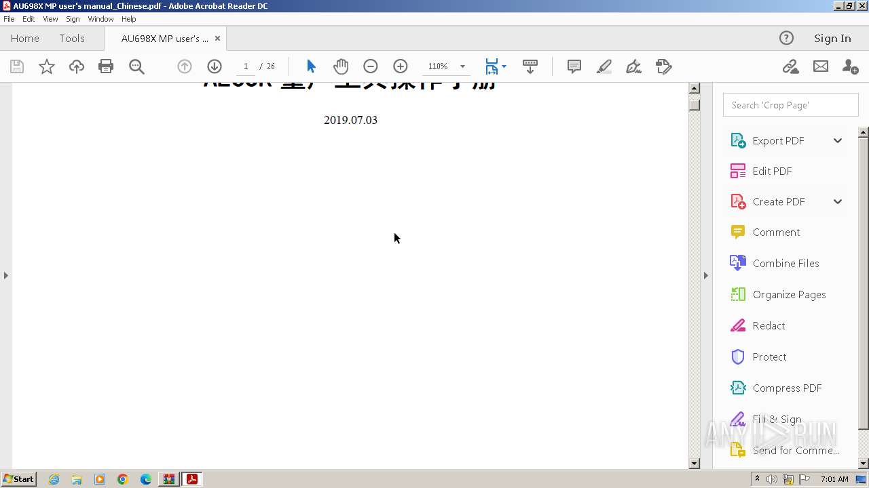Add a sticky note comment
Image resolution: width=869 pixels, height=488 pixels.
(x=574, y=66)
